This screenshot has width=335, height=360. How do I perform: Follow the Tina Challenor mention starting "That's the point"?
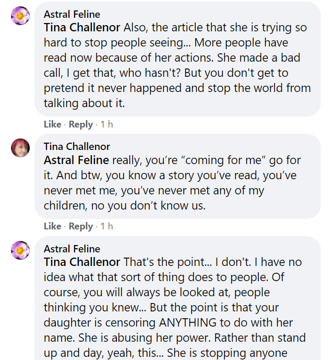coord(82,262)
